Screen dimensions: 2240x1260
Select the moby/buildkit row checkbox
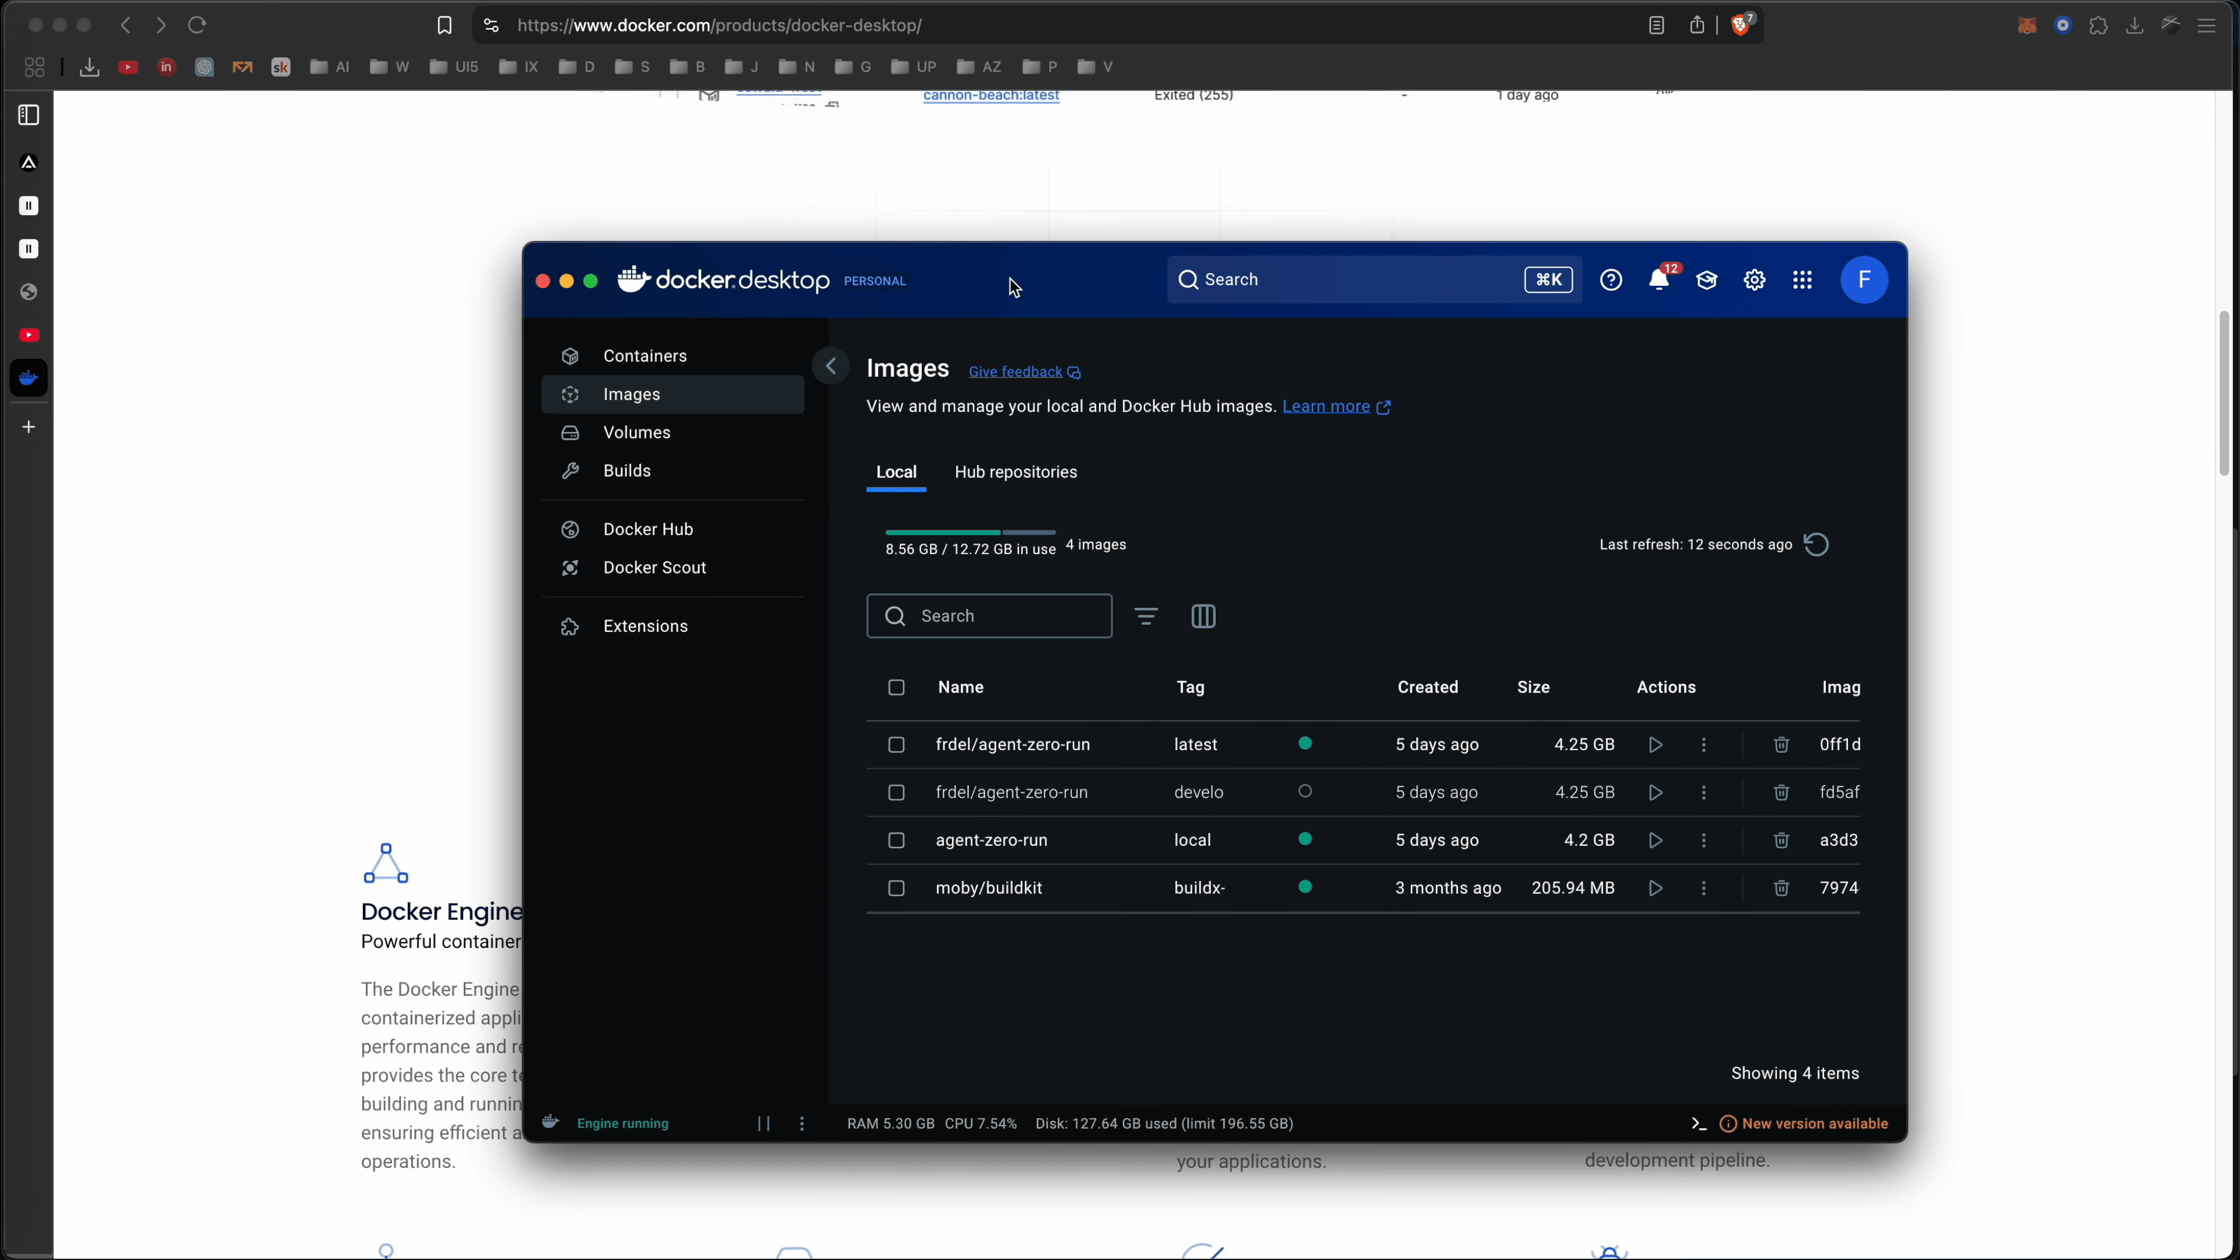895,888
